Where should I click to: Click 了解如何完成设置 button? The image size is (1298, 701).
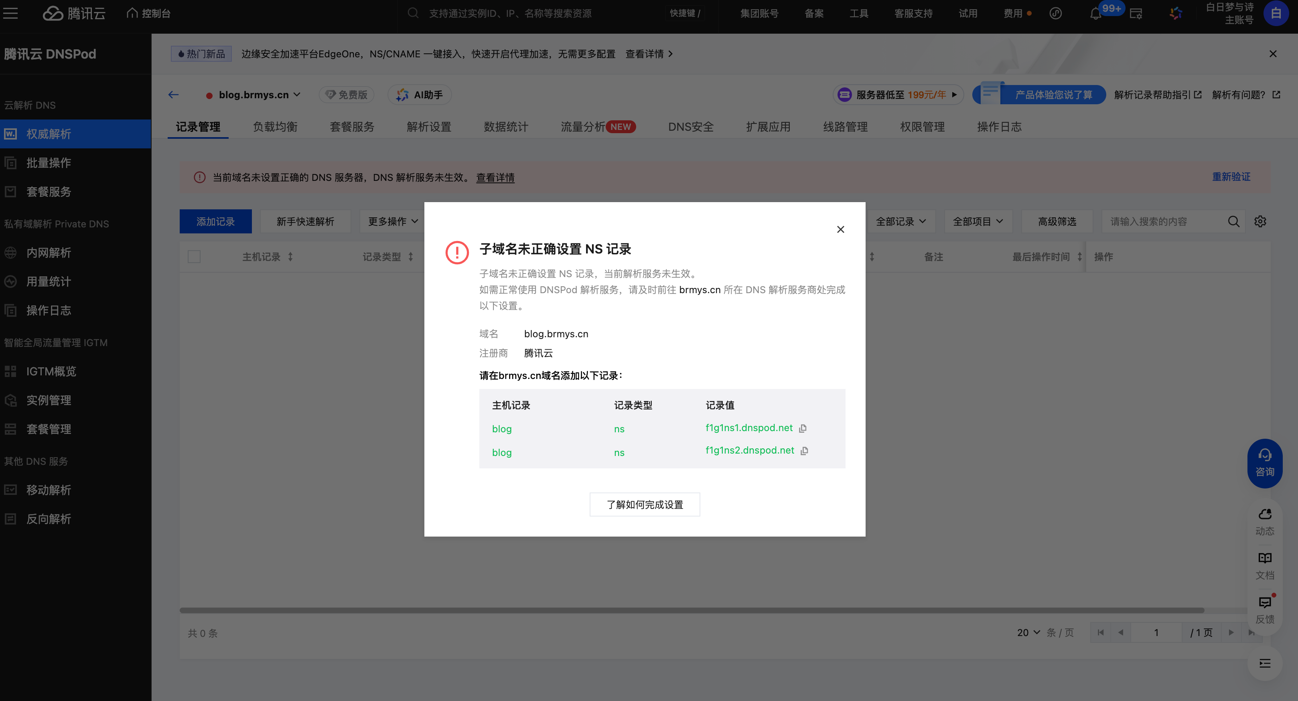645,504
